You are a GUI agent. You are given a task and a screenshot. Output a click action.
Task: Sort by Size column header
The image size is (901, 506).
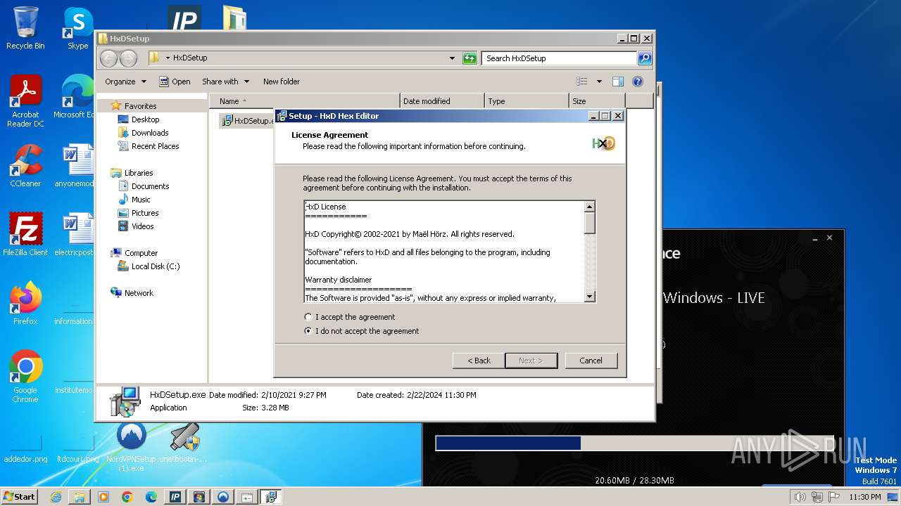(x=597, y=101)
